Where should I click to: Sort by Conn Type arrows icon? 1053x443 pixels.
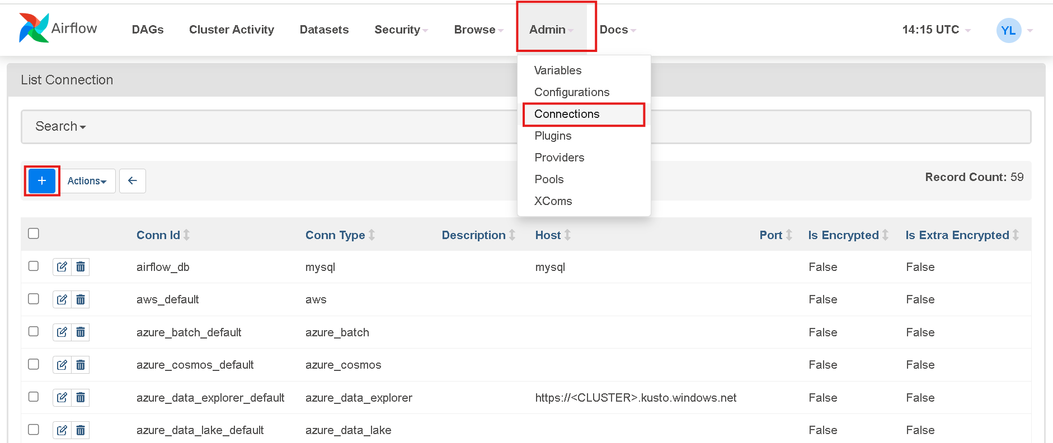(372, 235)
